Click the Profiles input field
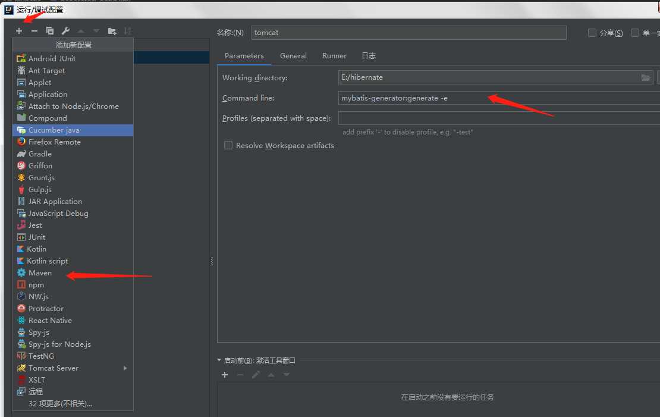The height and width of the screenshot is (417, 660). [499, 118]
